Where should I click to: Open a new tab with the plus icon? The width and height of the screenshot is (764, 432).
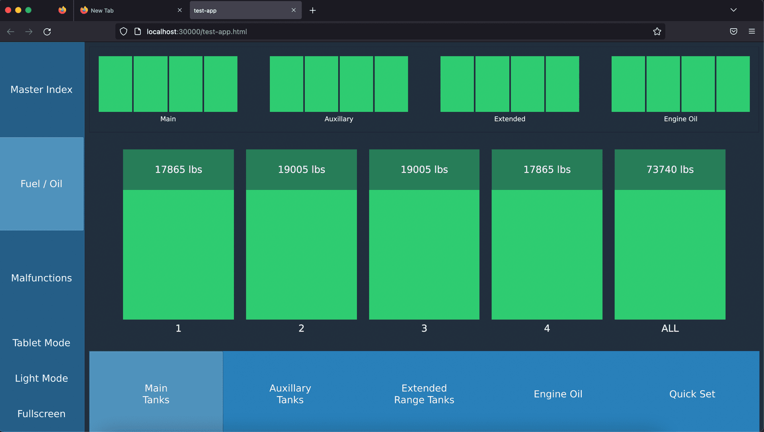[x=313, y=10]
